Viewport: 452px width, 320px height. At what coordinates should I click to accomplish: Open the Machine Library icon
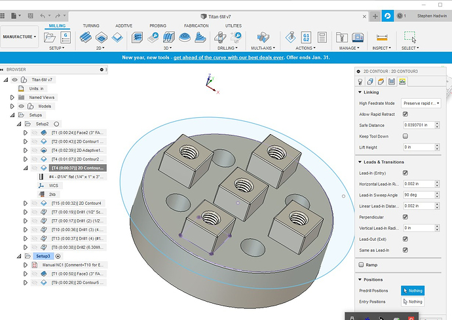point(358,37)
